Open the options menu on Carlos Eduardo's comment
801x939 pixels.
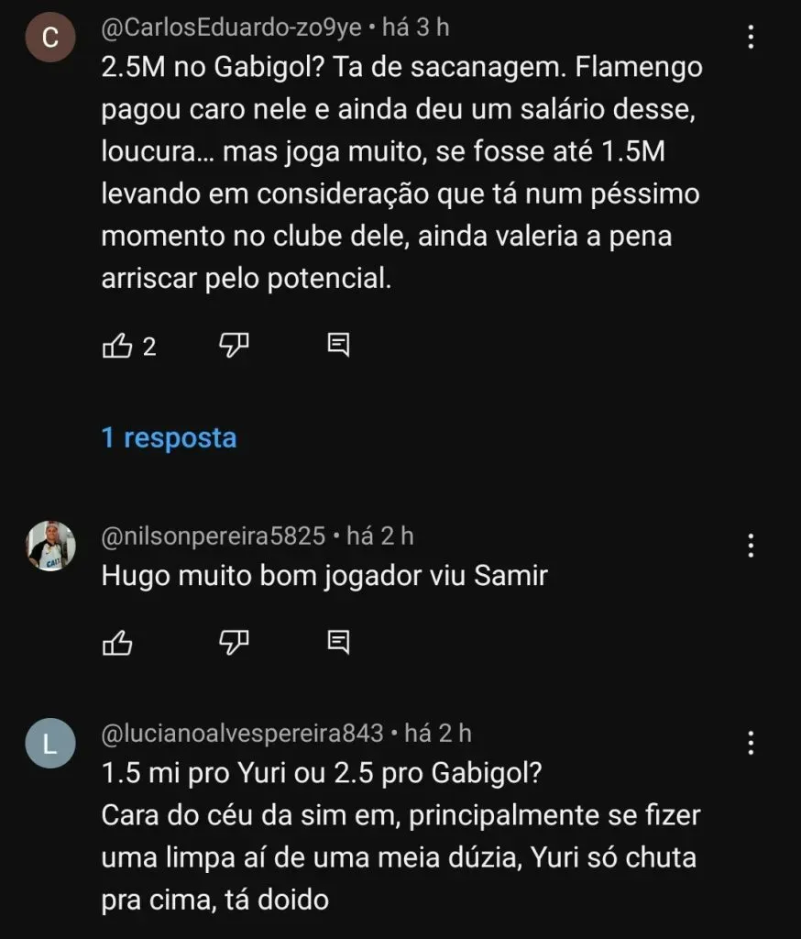752,35
